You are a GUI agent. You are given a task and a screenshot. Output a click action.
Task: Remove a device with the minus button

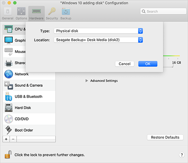[13, 139]
